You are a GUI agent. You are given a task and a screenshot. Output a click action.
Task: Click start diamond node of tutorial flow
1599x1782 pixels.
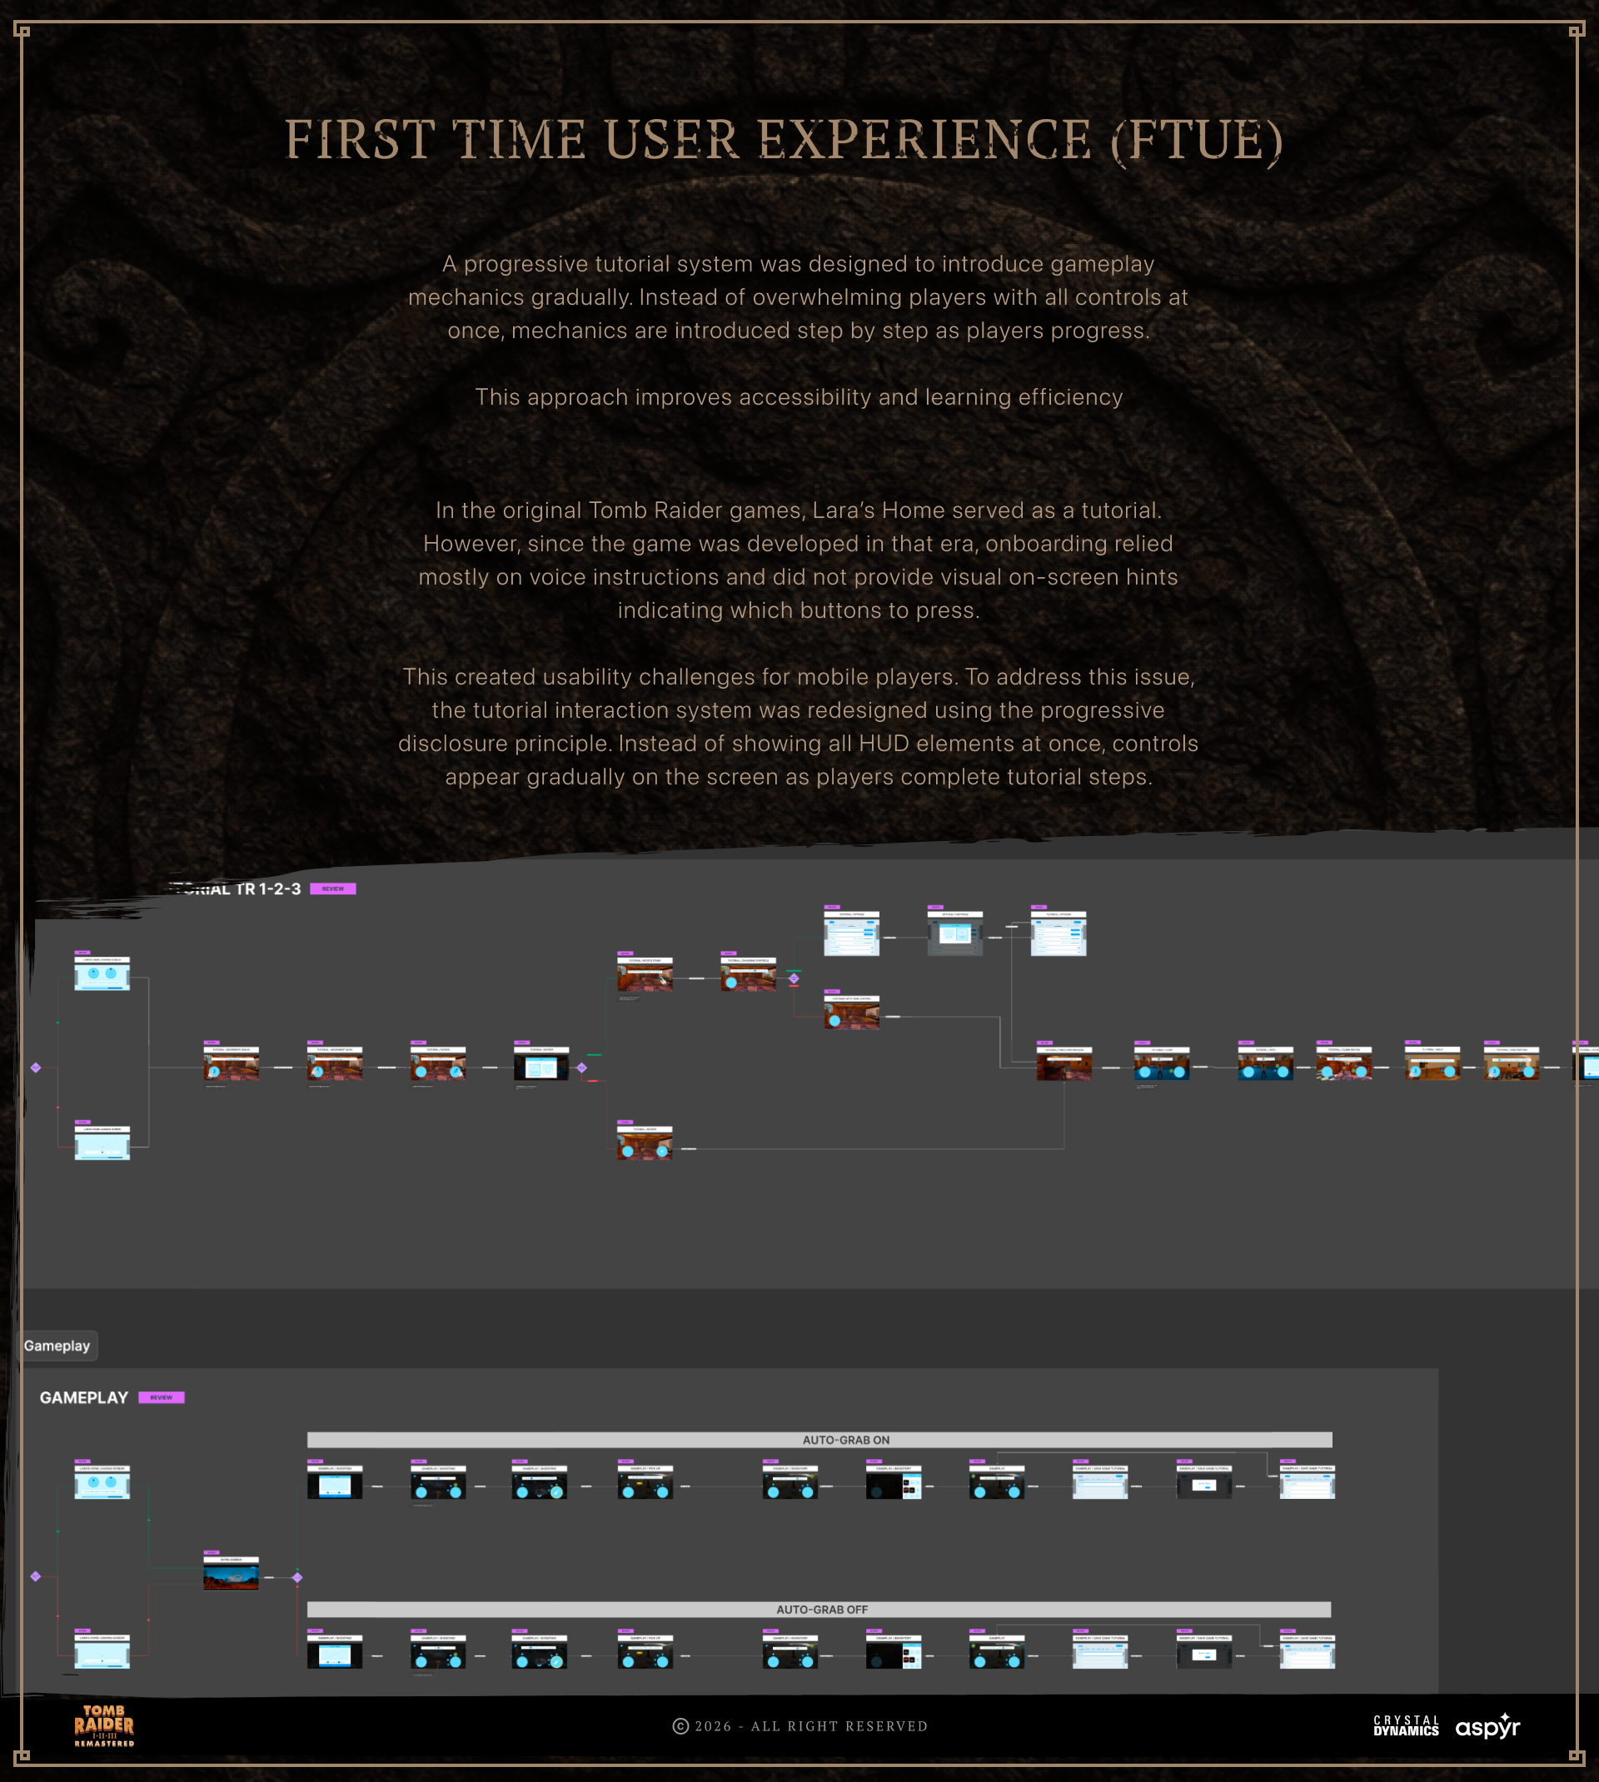36,1067
